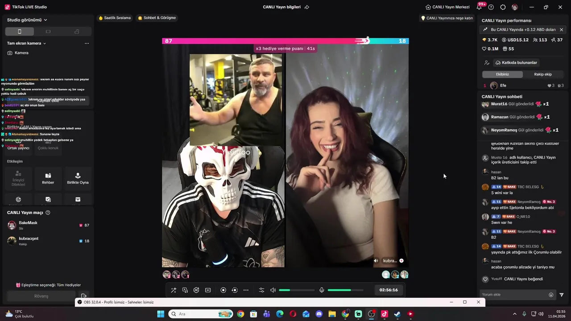Click the USD15.12 earnings stat
Image resolution: width=571 pixels, height=321 pixels.
tap(515, 40)
